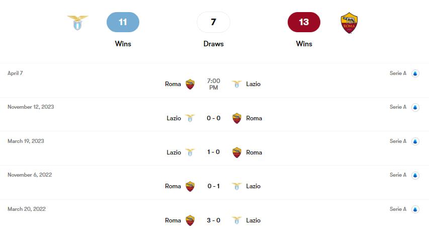The height and width of the screenshot is (230, 429).
Task: Click Lazio crest in the November 12, 2023 match
Action: (190, 118)
